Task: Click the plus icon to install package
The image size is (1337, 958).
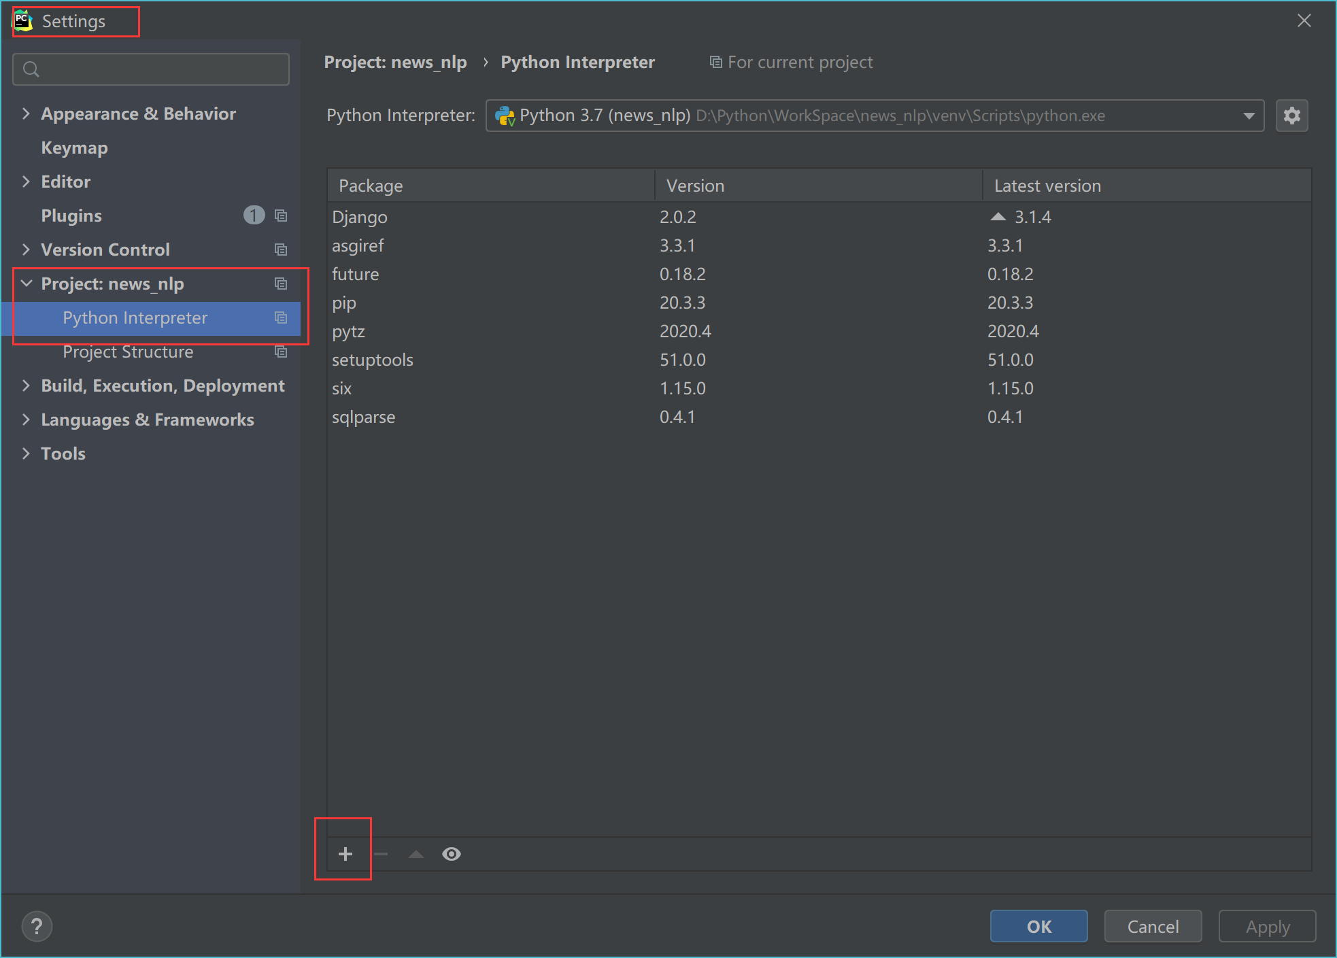Action: 345,854
